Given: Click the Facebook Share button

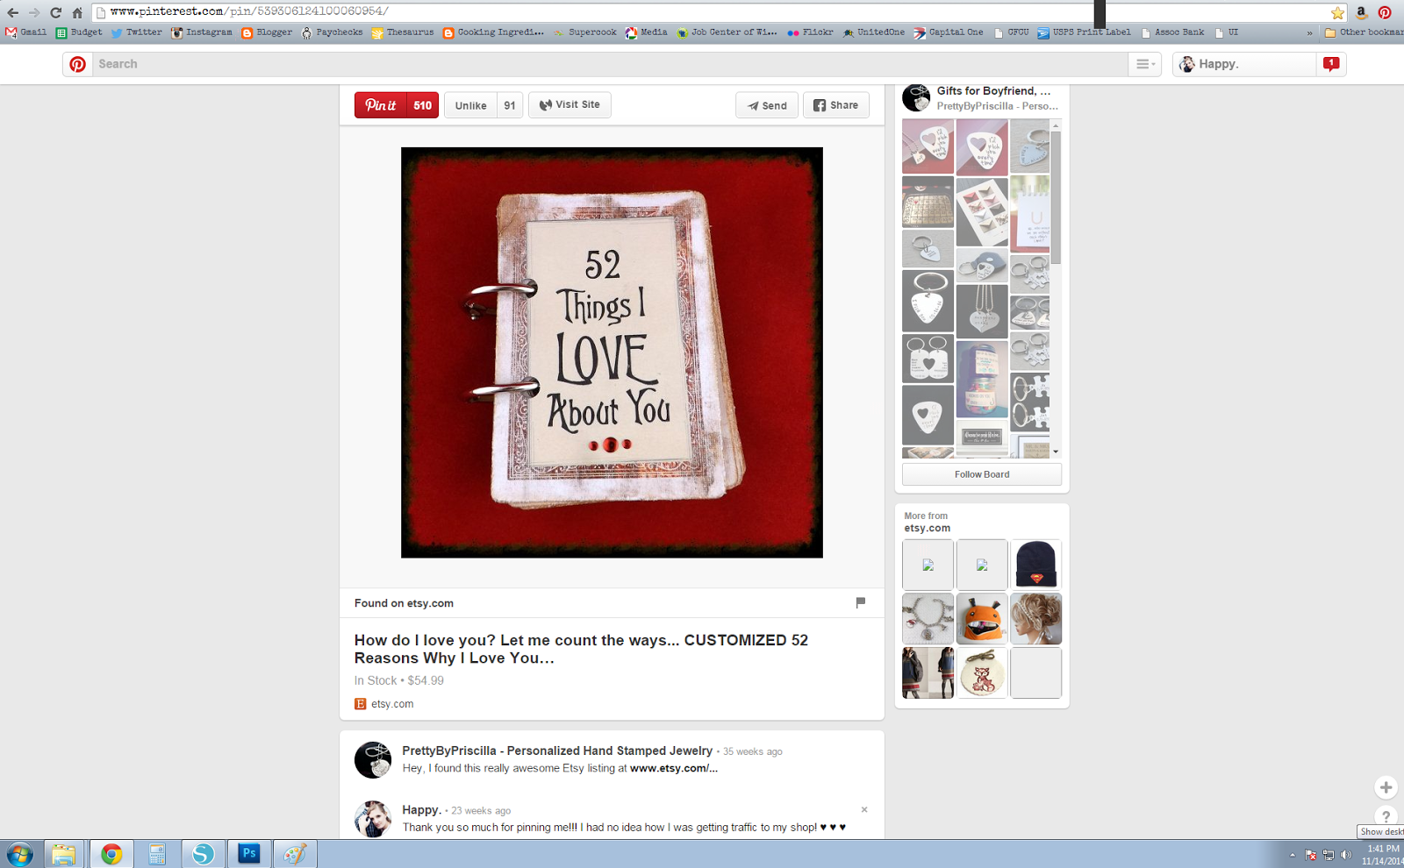Looking at the screenshot, I should pos(836,105).
